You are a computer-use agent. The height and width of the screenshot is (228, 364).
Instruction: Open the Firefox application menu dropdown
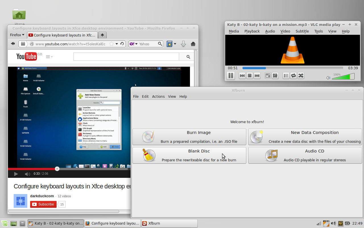17,35
